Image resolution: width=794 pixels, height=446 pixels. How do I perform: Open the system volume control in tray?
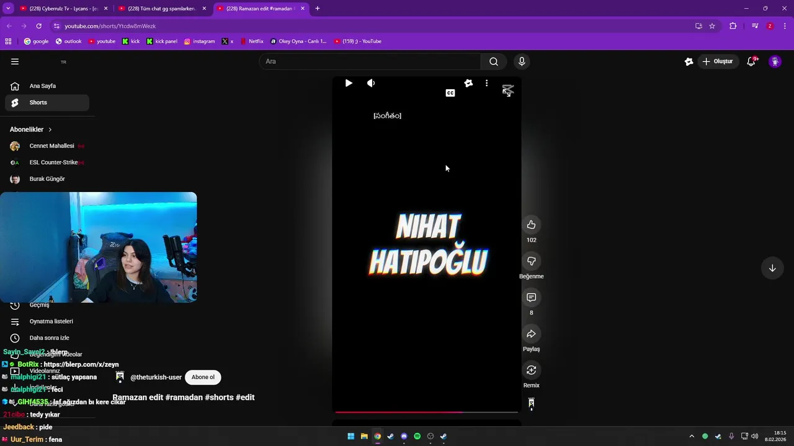[x=755, y=436]
